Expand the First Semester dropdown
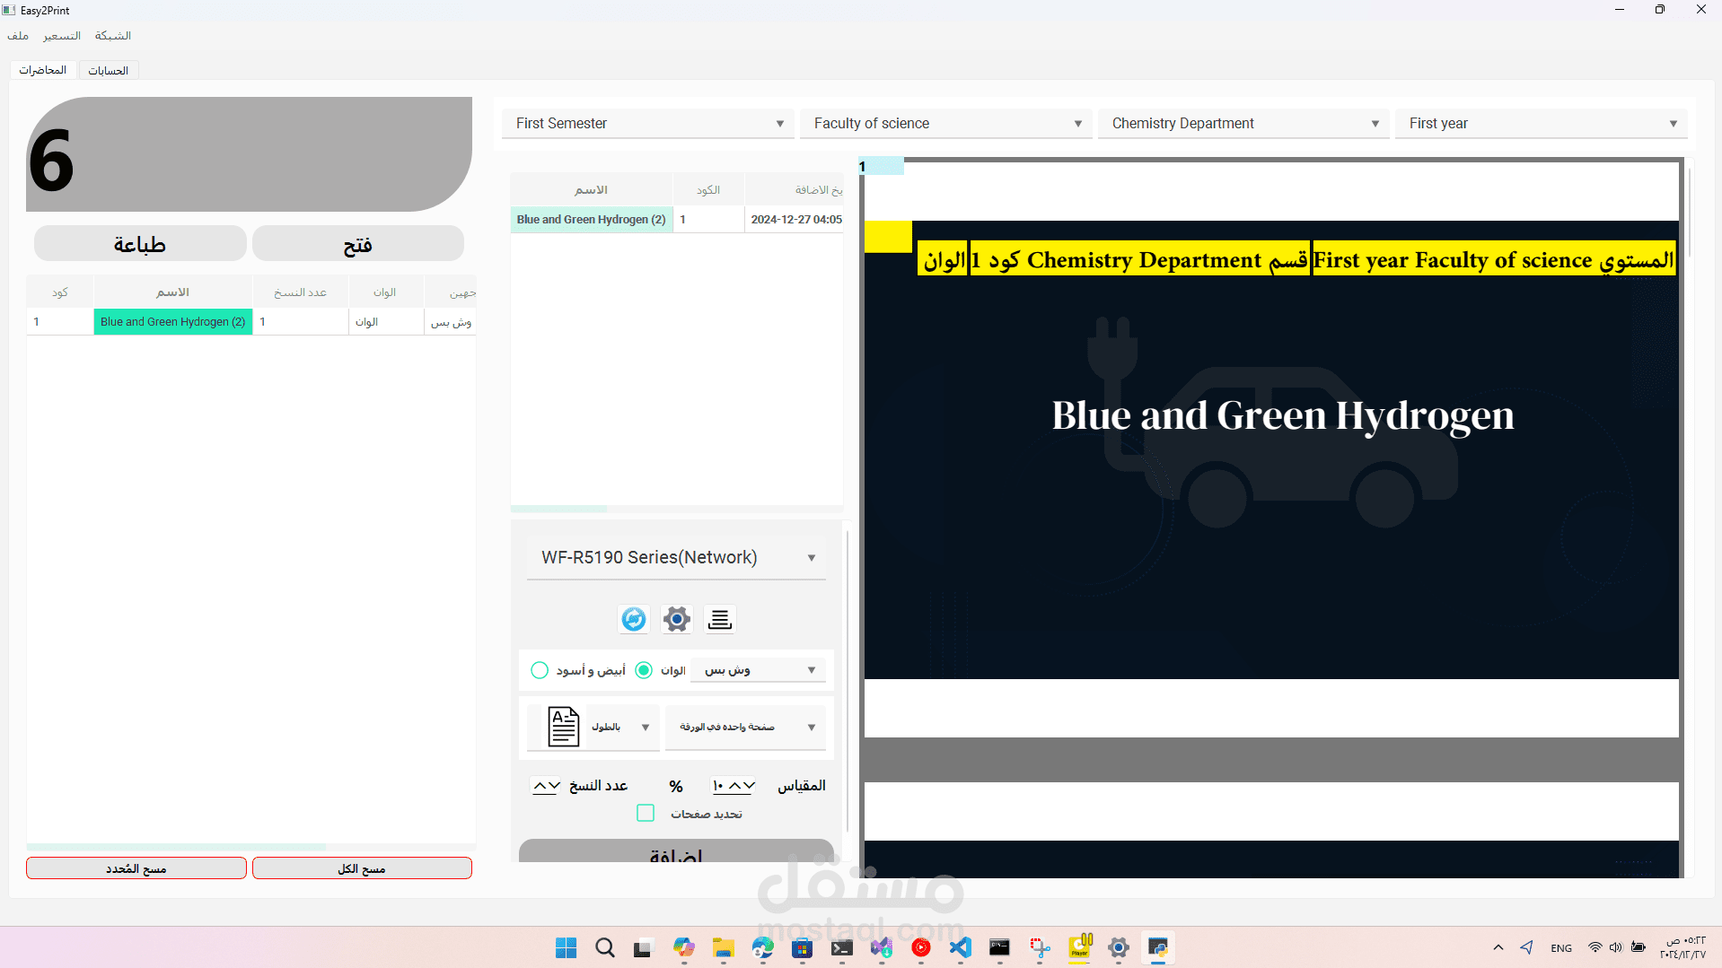This screenshot has height=968, width=1722. pyautogui.click(x=647, y=124)
